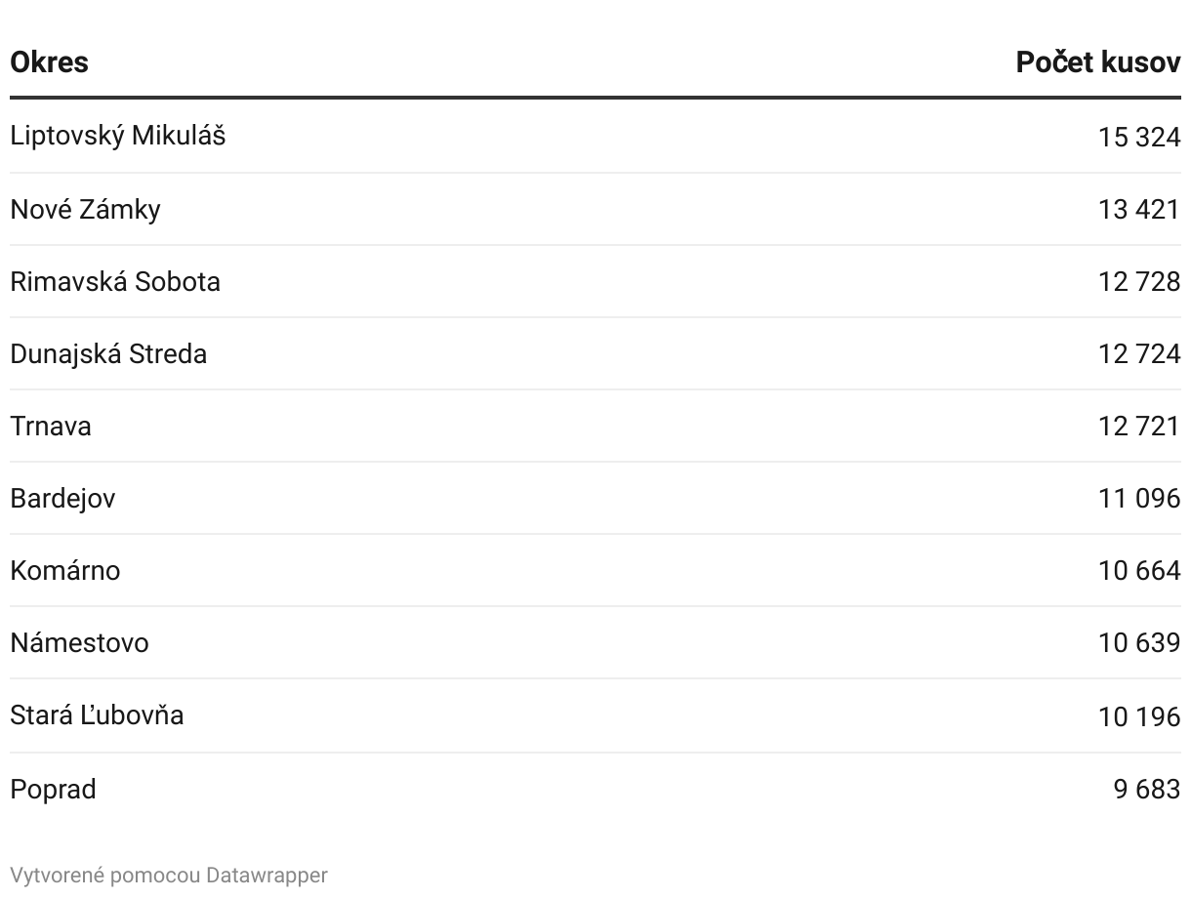
Task: Click the value 10 664
Action: point(1138,571)
